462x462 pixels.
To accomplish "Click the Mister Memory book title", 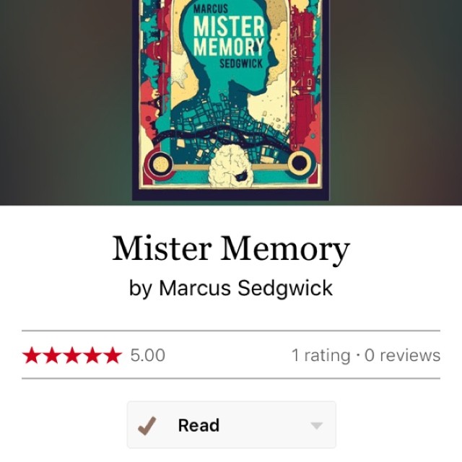I will click(x=231, y=248).
